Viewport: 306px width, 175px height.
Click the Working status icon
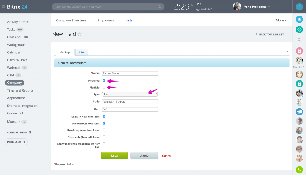click(x=198, y=9)
